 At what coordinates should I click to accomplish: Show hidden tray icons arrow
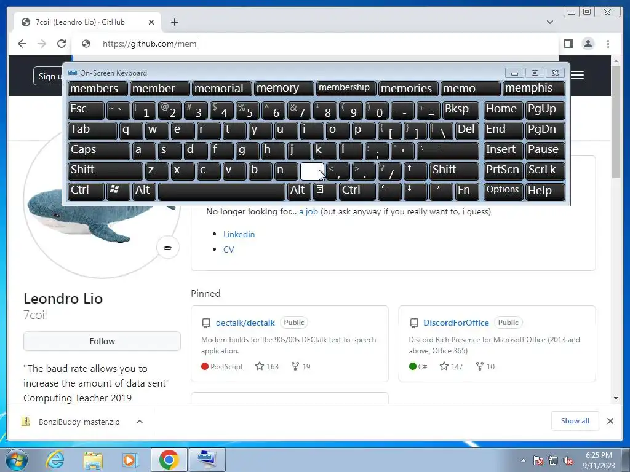[523, 460]
